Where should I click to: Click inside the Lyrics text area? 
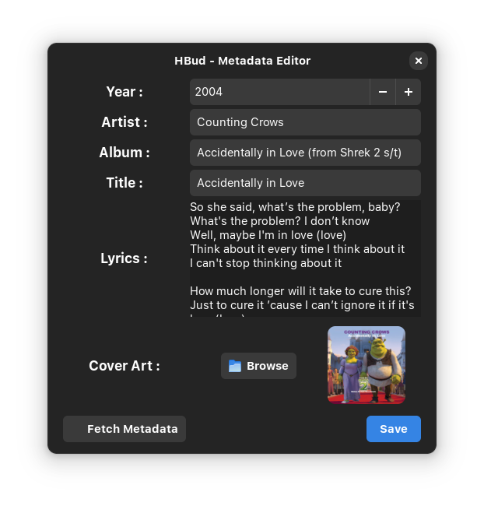tap(305, 258)
